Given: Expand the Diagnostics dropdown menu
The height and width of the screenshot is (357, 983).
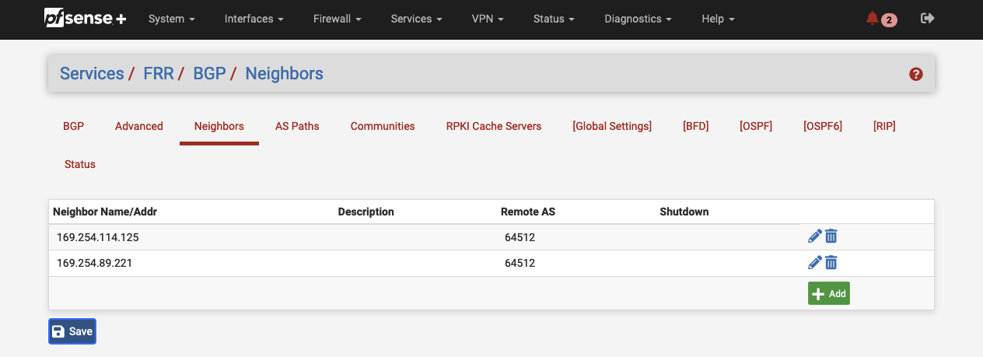Looking at the screenshot, I should (x=638, y=19).
